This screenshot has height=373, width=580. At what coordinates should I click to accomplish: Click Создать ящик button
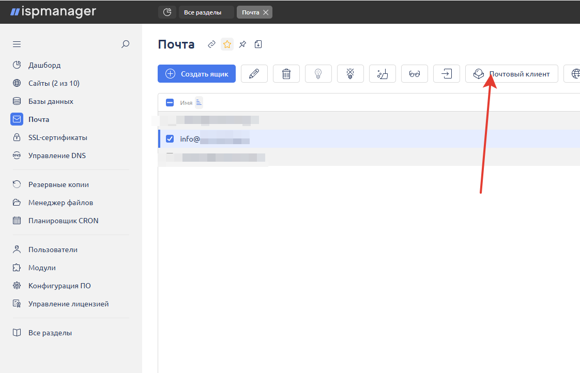coord(197,73)
